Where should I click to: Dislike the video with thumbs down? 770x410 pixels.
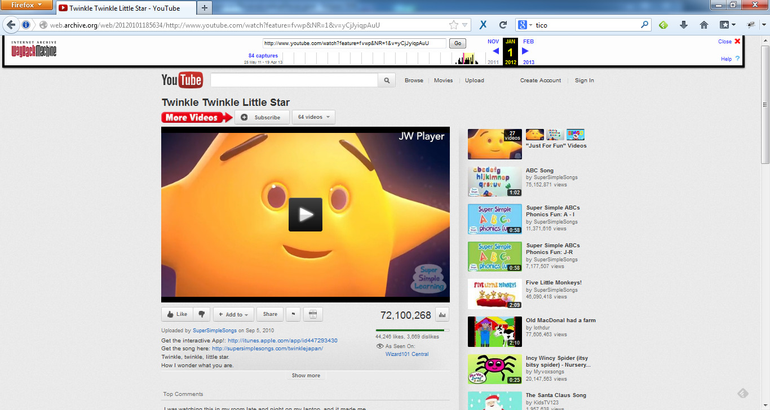coord(202,314)
